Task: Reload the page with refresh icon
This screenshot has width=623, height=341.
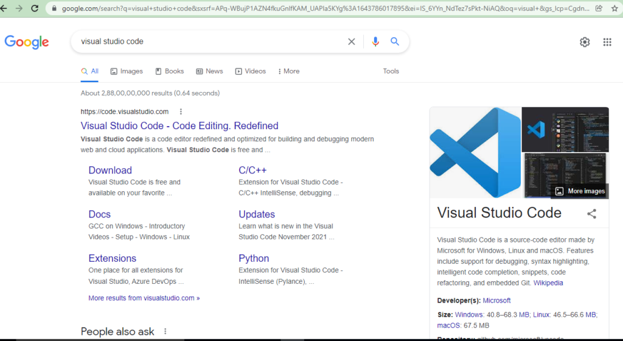Action: click(x=35, y=8)
